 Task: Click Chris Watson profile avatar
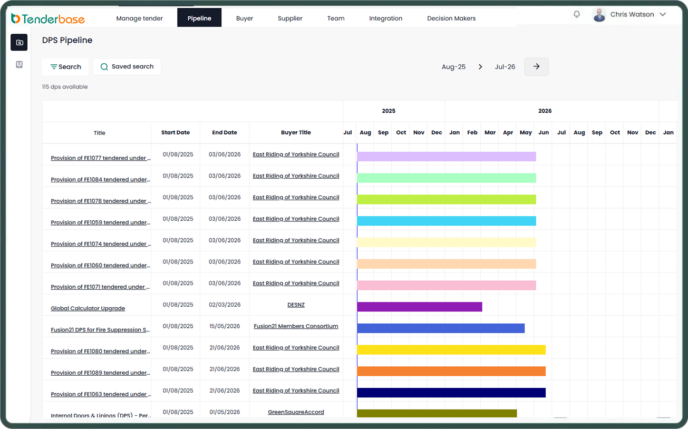(599, 15)
